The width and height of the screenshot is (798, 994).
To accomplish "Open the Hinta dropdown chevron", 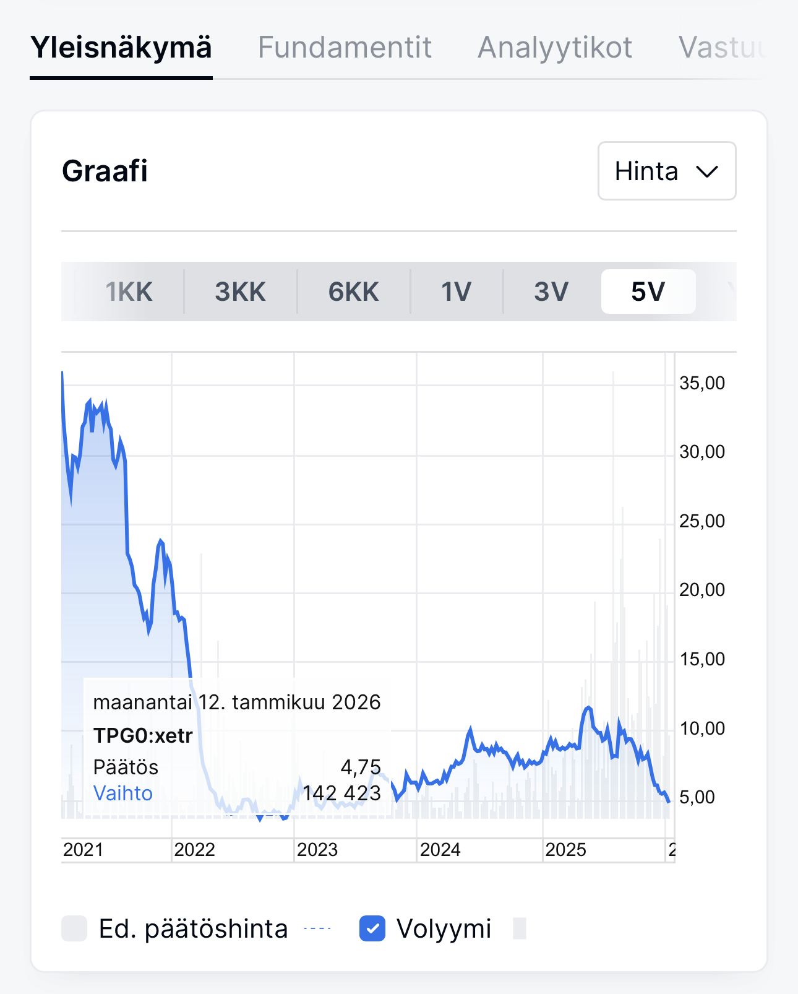I will pos(706,171).
